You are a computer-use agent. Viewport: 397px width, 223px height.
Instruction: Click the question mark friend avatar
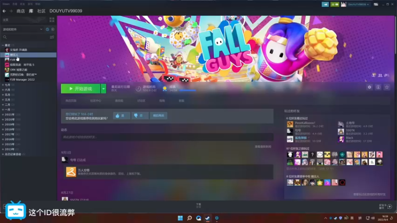tap(312, 155)
